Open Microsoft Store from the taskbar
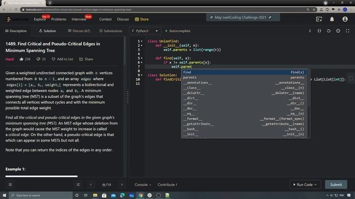This screenshot has width=355, height=199. (x=104, y=195)
